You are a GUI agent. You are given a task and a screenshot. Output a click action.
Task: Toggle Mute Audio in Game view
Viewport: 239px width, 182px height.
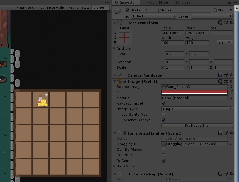(56, 7)
